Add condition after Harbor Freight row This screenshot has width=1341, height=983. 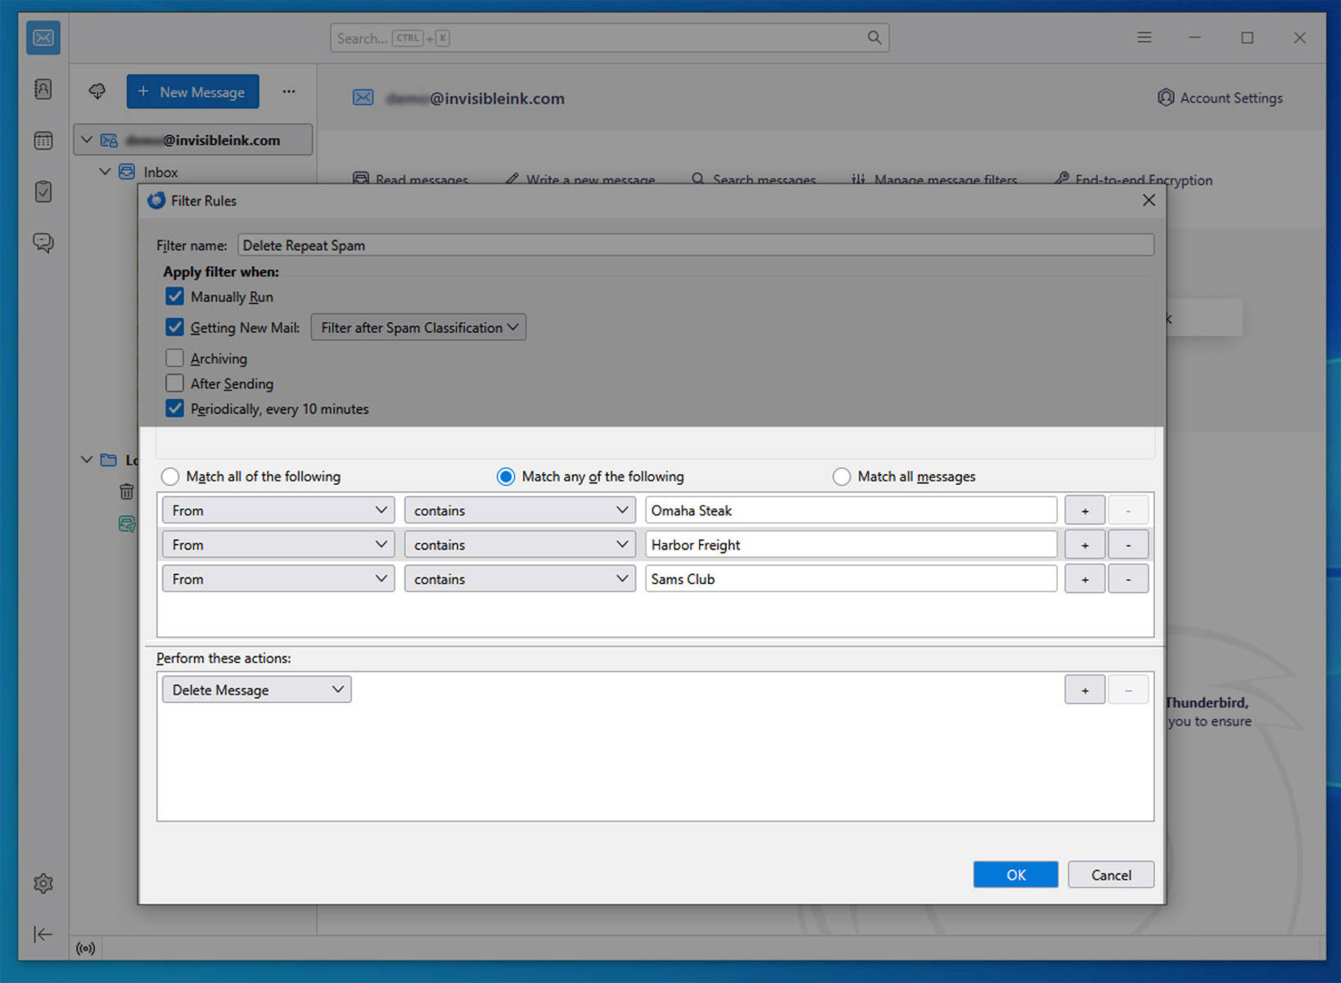coord(1085,545)
